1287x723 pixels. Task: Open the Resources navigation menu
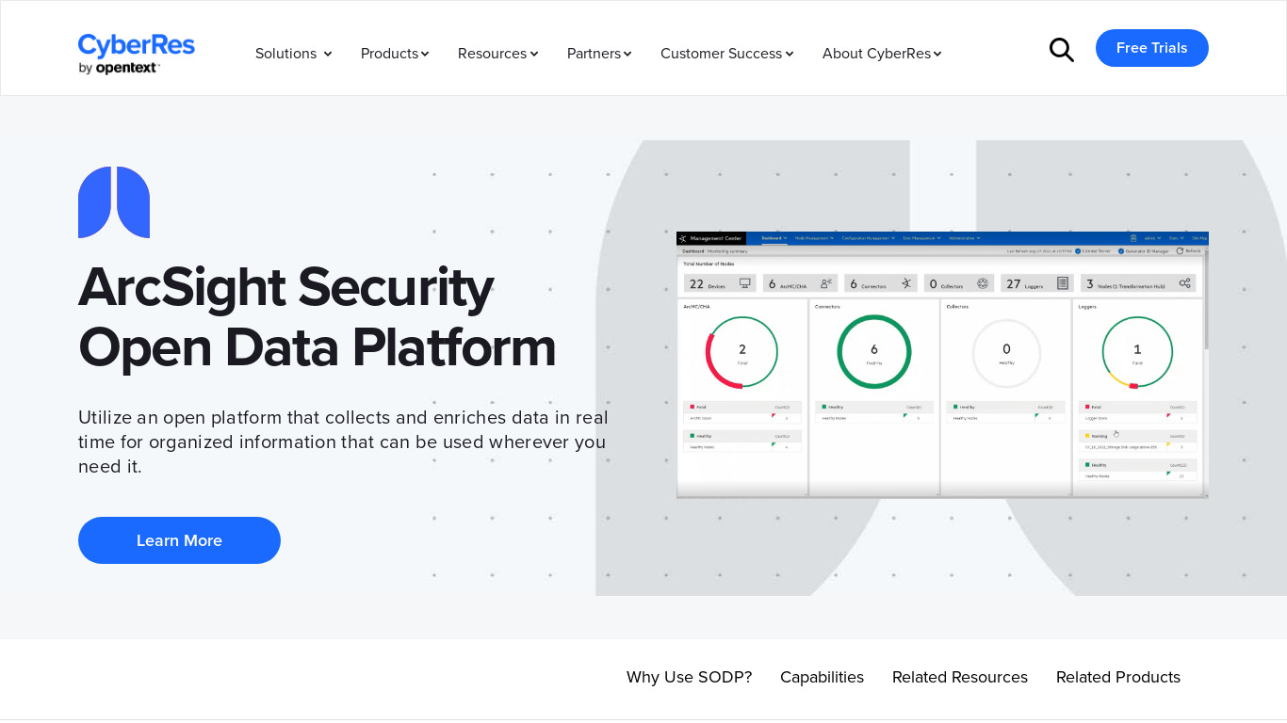click(x=492, y=54)
